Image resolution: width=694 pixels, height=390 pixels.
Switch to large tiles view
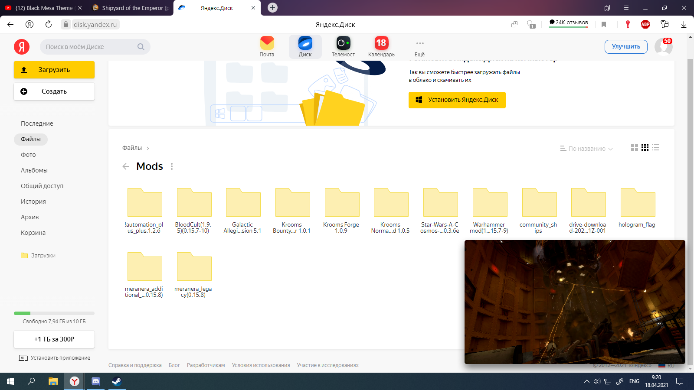tap(634, 148)
